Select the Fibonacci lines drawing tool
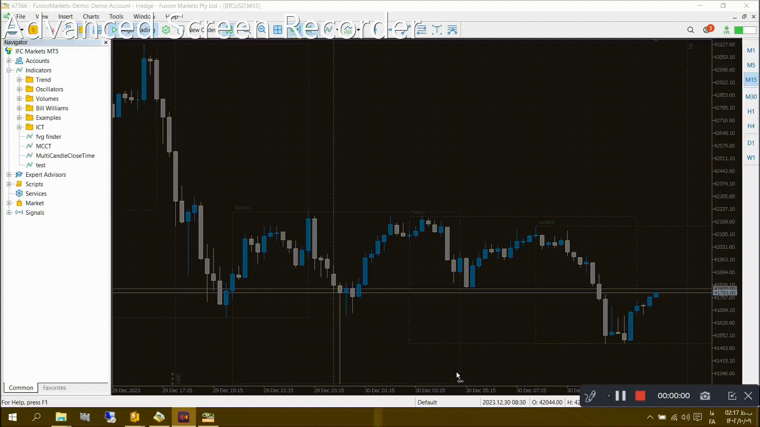 421,30
